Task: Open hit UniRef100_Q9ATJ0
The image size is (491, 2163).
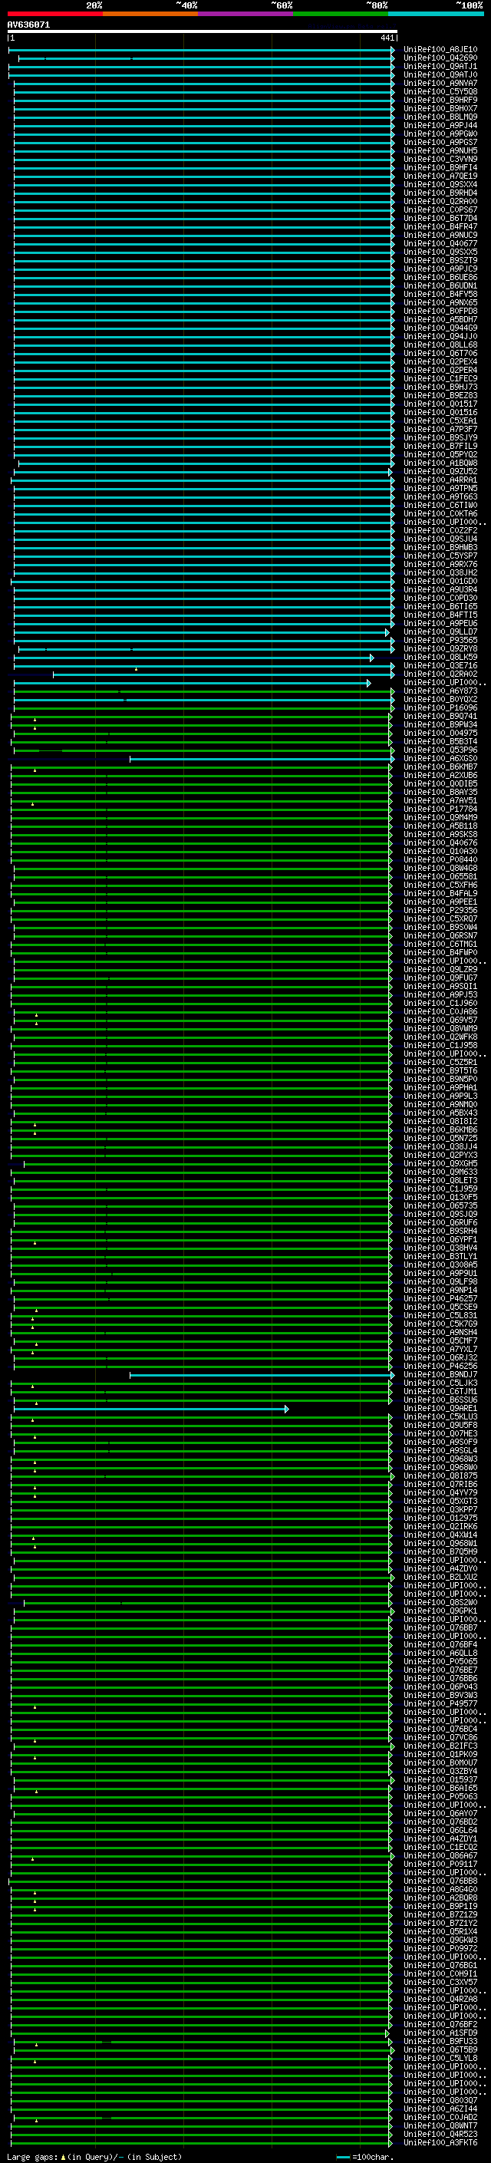Action: click(440, 74)
